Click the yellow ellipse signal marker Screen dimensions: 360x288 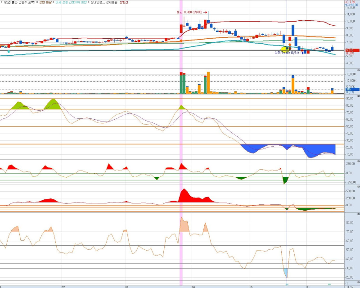[x=284, y=49]
